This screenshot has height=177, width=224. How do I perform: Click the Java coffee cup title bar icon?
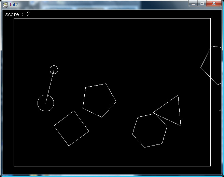[5, 5]
